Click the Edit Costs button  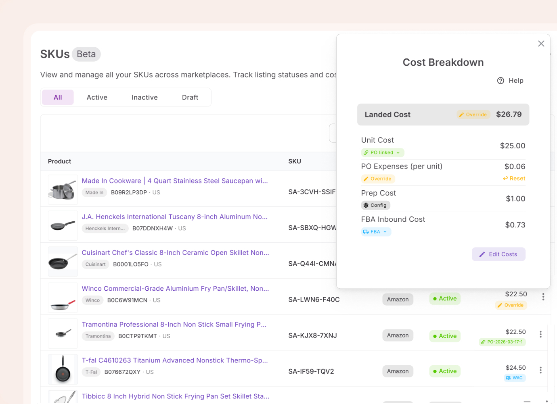498,254
